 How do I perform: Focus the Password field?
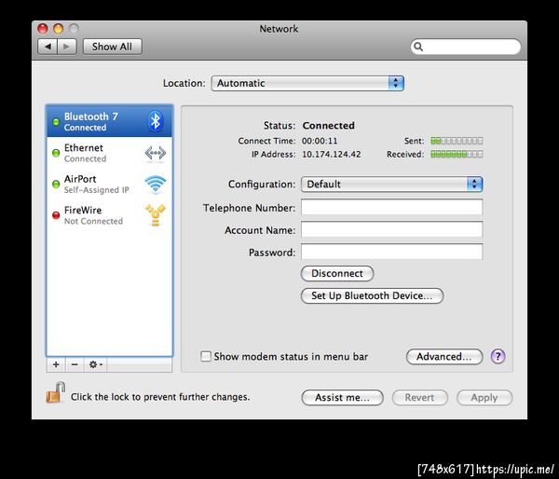[x=392, y=252]
